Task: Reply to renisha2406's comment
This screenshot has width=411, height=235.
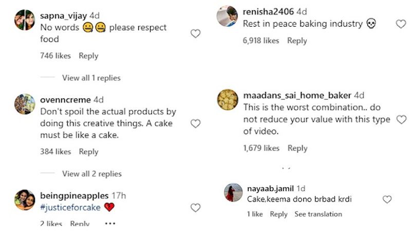Action: [x=297, y=41]
